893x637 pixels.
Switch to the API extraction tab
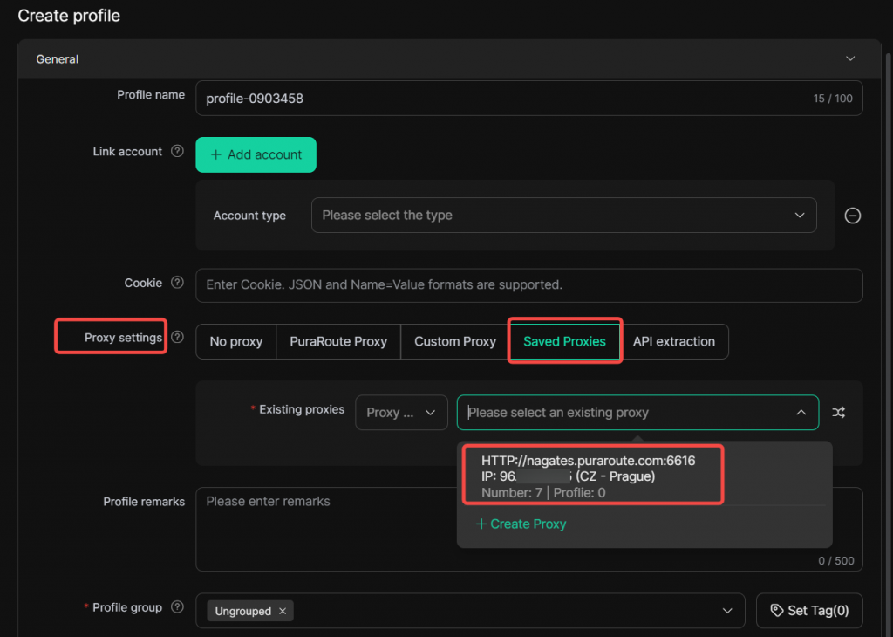[674, 341]
